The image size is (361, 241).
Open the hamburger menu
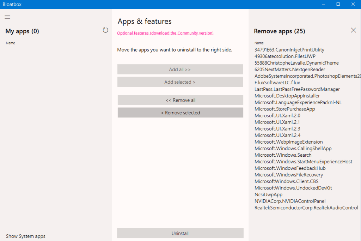coord(7,17)
